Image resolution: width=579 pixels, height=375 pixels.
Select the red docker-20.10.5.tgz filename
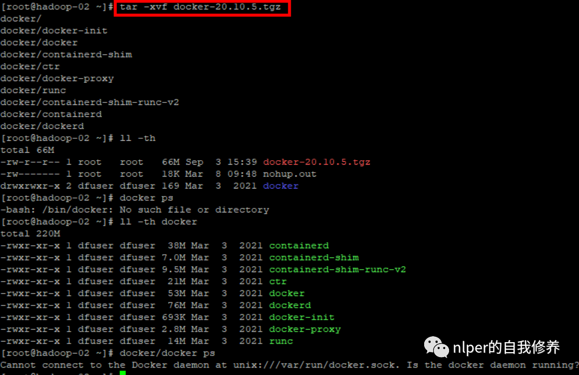tap(317, 162)
